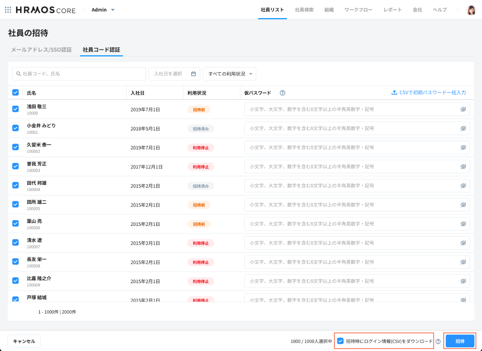Show password for 浅田 敬三 row
Screen dimensions: 482x351
[463, 109]
